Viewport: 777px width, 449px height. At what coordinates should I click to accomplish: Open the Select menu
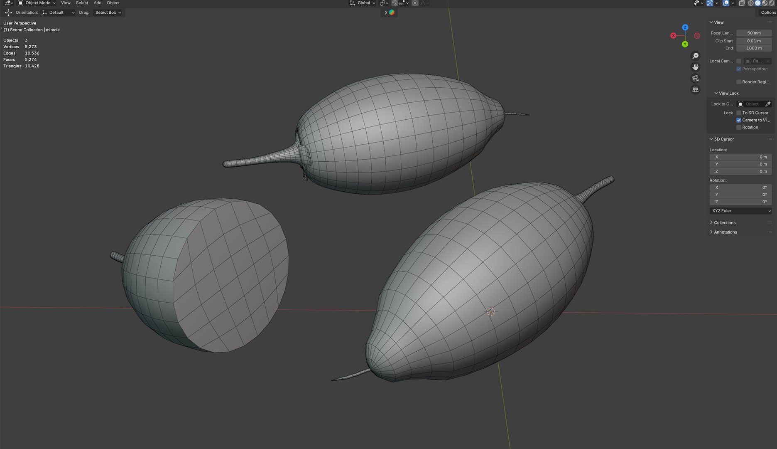pos(82,3)
